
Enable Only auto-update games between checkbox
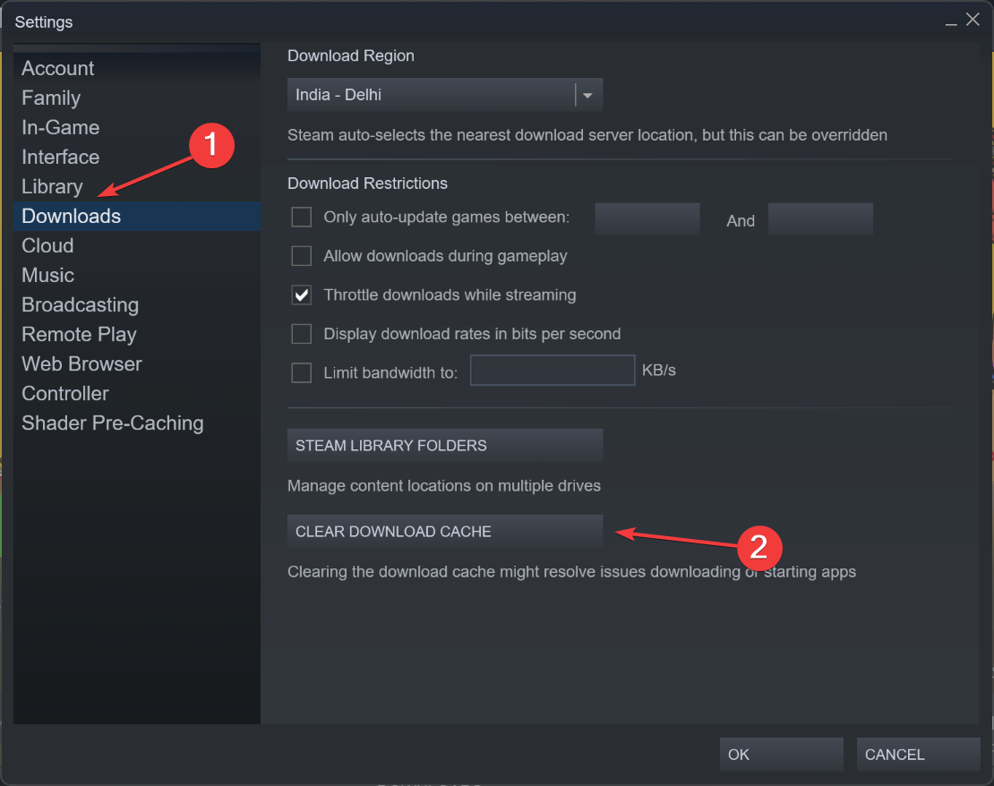point(301,217)
